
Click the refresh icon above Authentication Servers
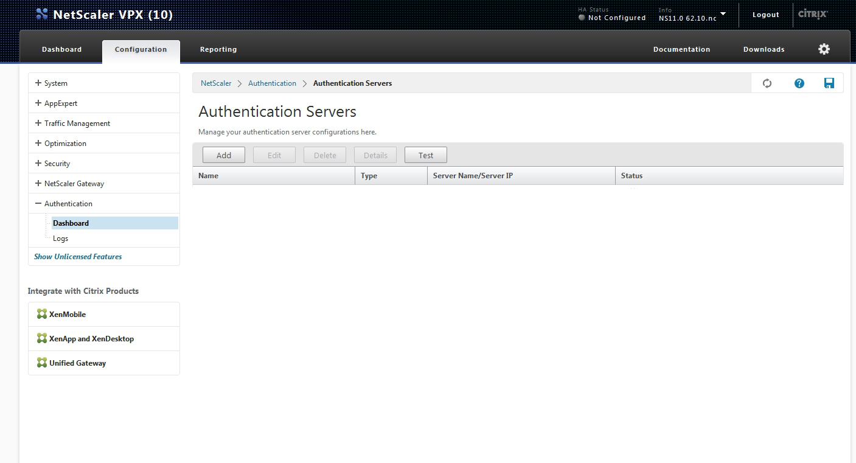pos(767,83)
